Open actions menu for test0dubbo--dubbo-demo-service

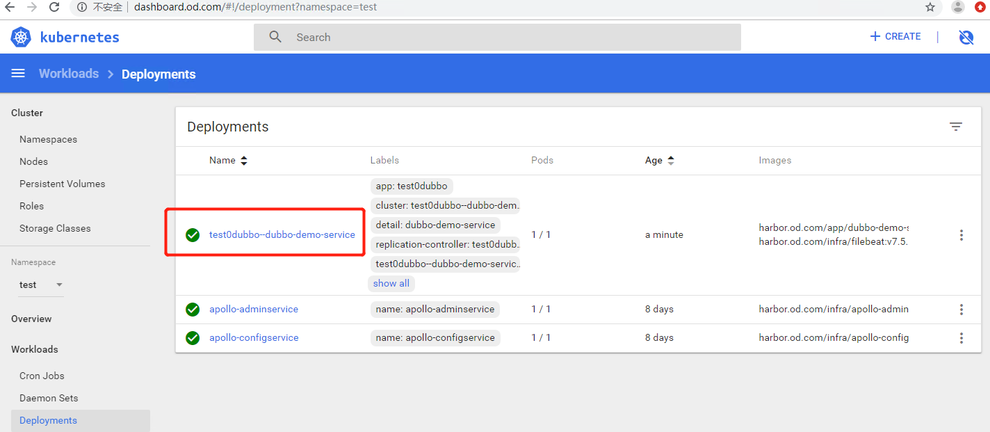point(961,235)
